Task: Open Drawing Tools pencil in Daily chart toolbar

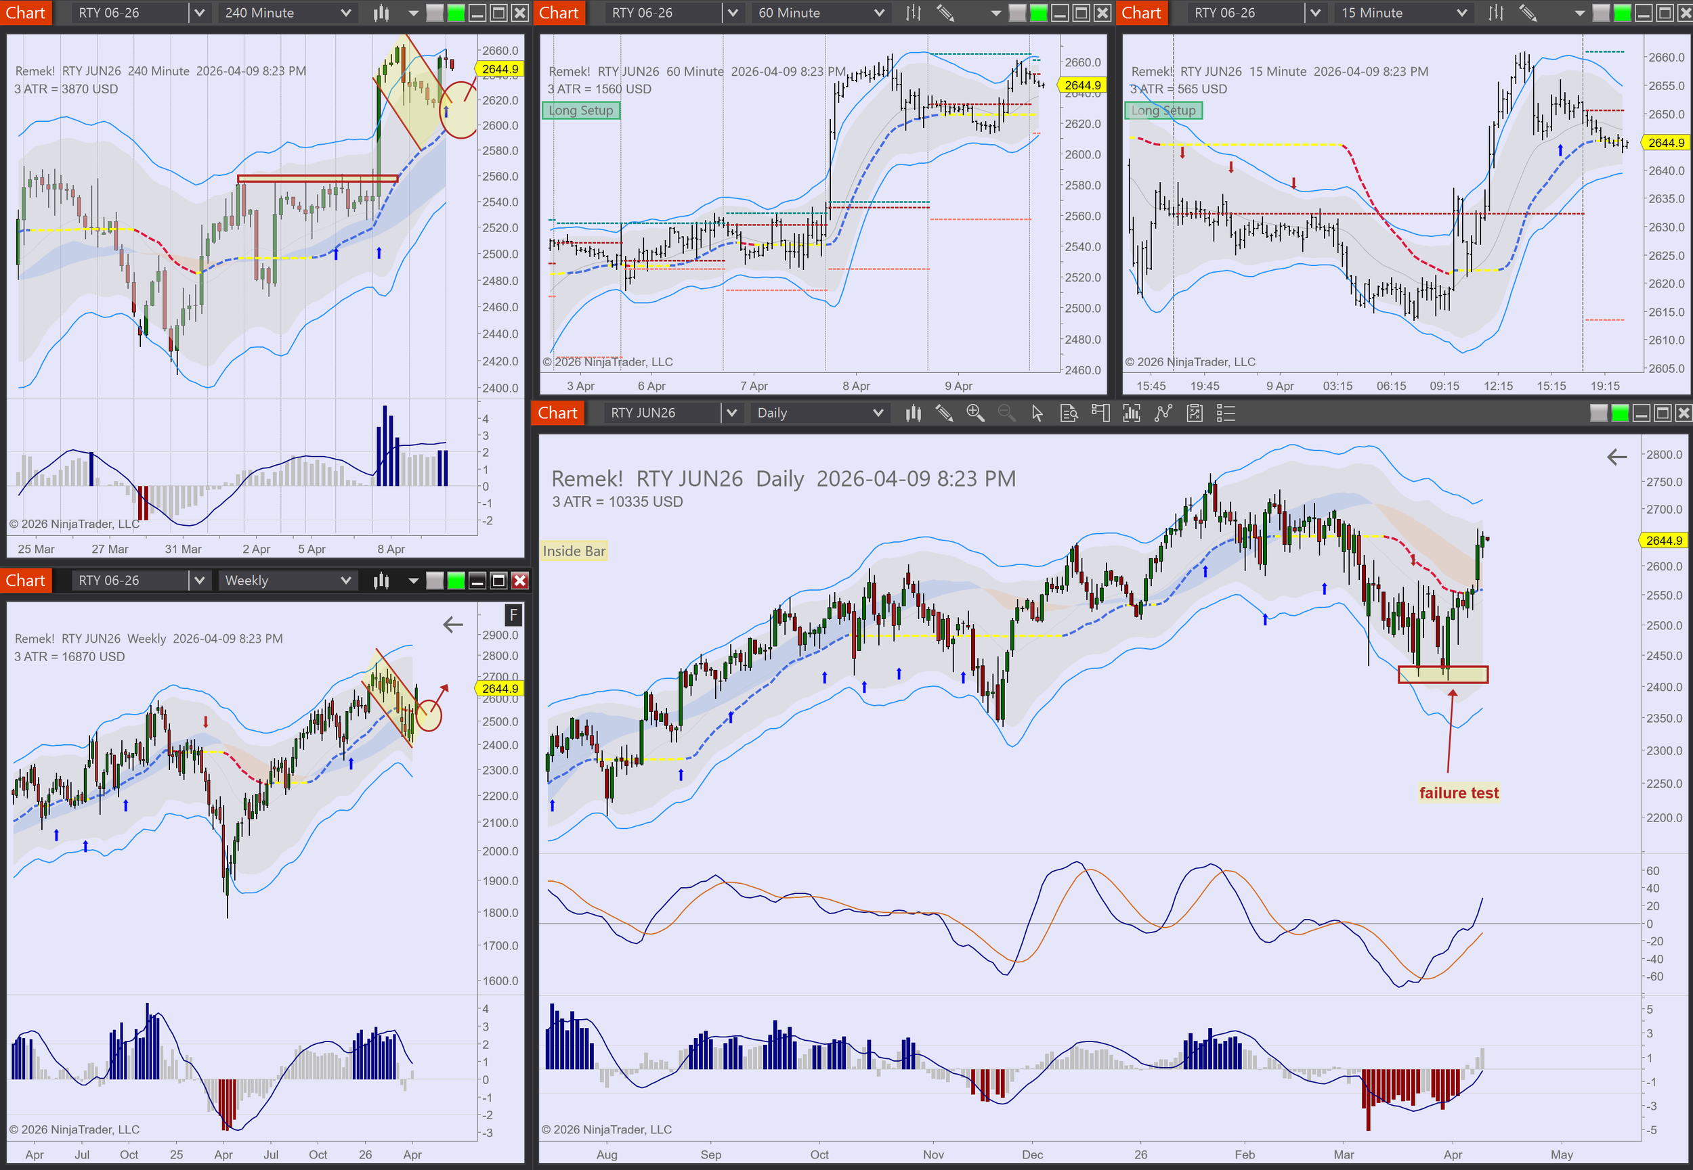Action: point(944,413)
